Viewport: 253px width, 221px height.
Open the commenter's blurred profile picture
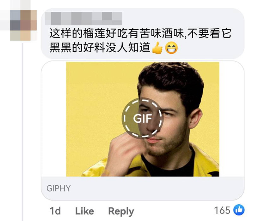click(x=23, y=25)
